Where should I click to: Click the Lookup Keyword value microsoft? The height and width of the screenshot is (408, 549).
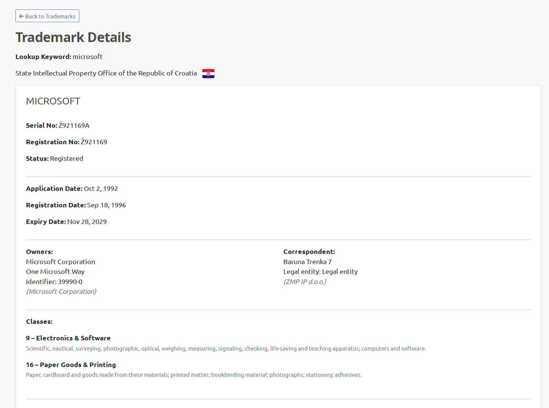(88, 57)
